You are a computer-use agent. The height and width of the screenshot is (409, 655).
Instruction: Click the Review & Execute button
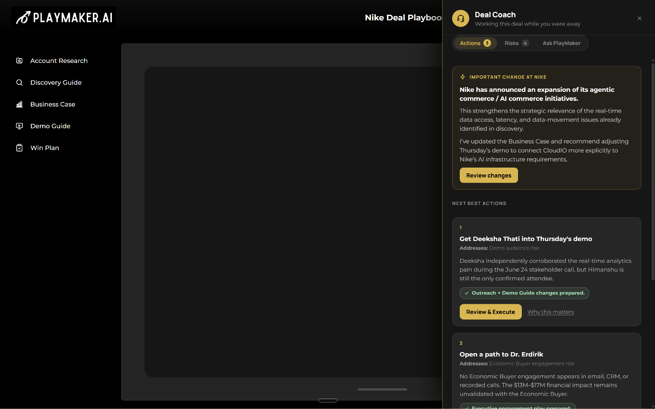click(x=491, y=312)
